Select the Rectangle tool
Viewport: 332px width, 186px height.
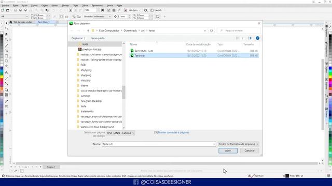click(x=7, y=56)
